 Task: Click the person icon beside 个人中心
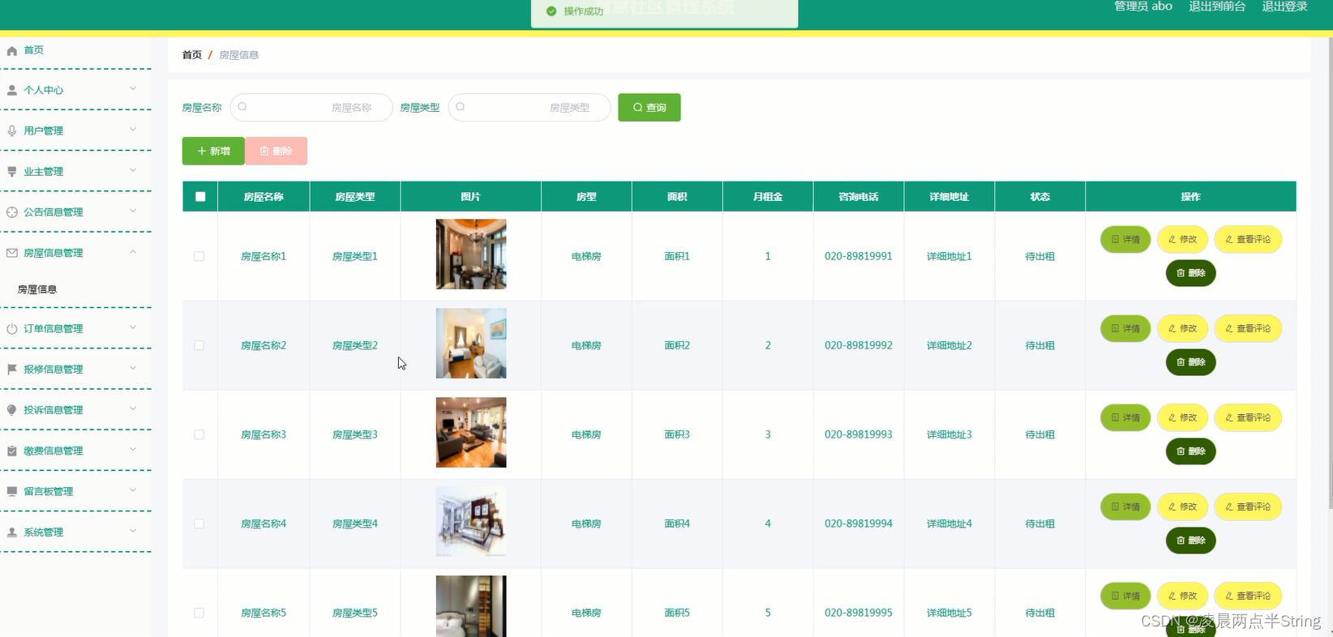pyautogui.click(x=12, y=90)
